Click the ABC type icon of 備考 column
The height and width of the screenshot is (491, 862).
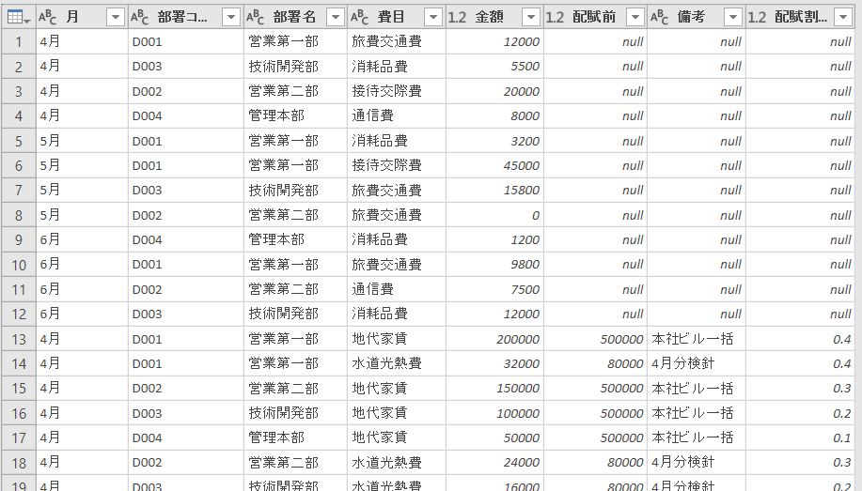click(660, 17)
